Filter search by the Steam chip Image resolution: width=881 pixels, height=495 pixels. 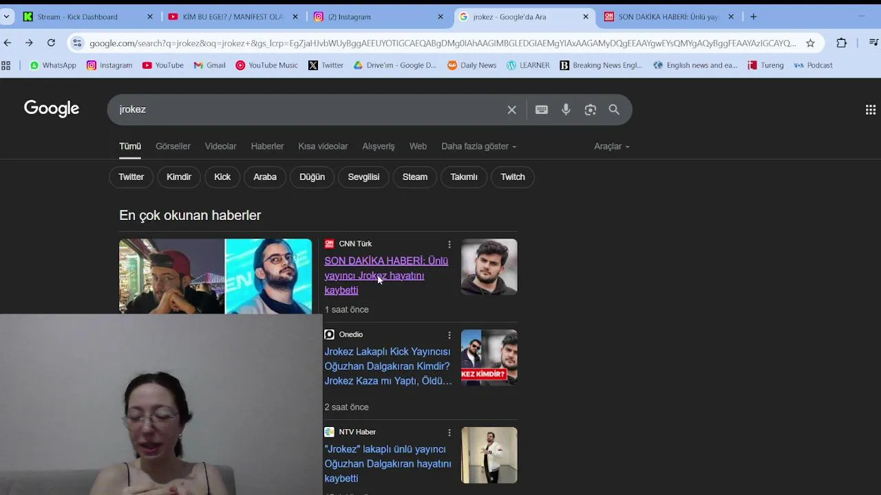click(415, 177)
